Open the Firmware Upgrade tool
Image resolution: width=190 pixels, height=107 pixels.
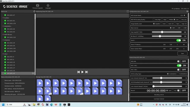click(x=38, y=6)
